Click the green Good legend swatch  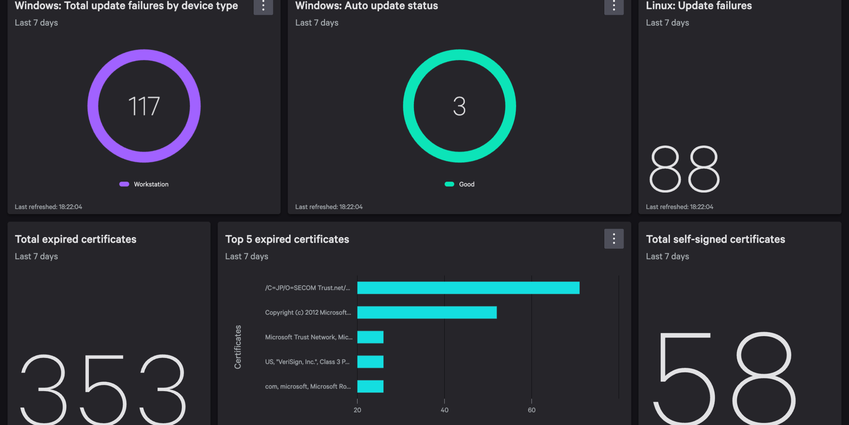click(x=449, y=184)
